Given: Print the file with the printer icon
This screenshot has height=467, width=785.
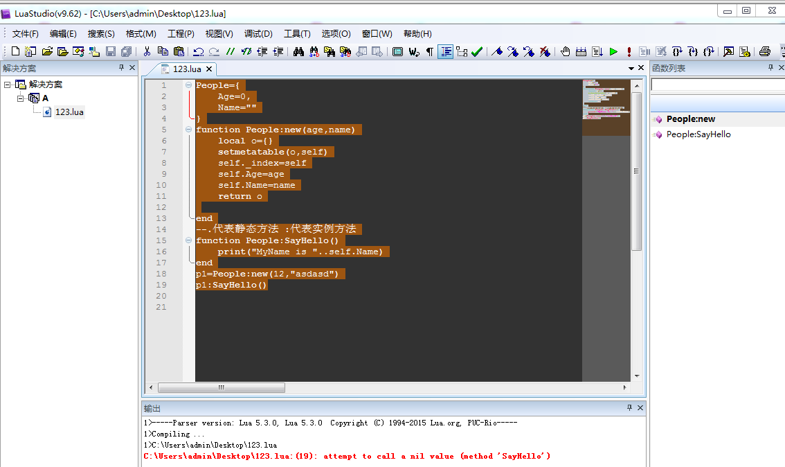Looking at the screenshot, I should pyautogui.click(x=764, y=51).
